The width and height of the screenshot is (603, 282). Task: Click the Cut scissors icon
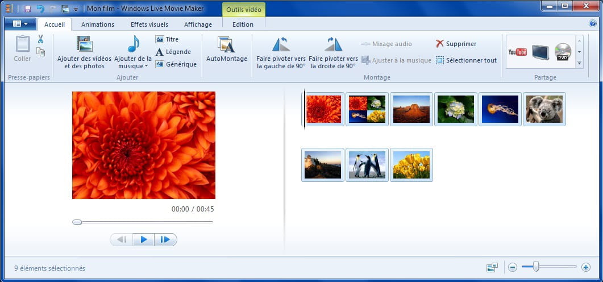(x=40, y=39)
